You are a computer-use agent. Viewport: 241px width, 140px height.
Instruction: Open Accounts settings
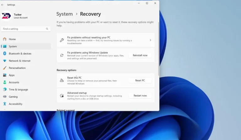(x=26, y=82)
